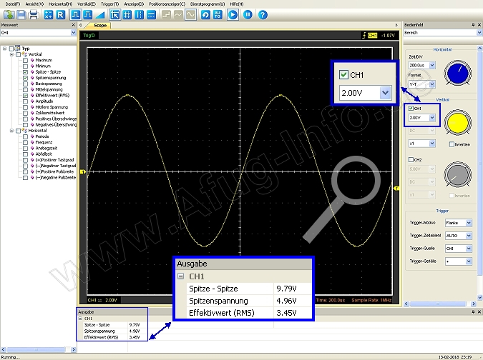
Task: Click the print toolbar icon
Action: [x=33, y=15]
